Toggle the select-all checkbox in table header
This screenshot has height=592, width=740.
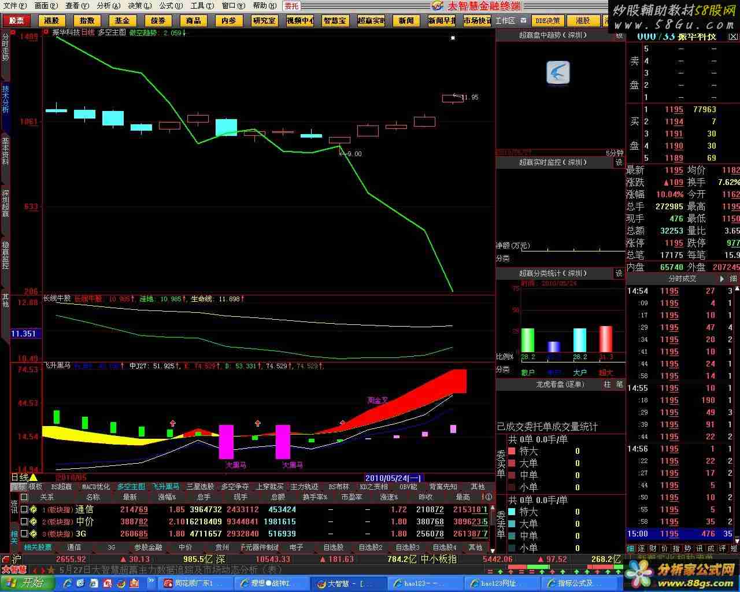coord(24,497)
